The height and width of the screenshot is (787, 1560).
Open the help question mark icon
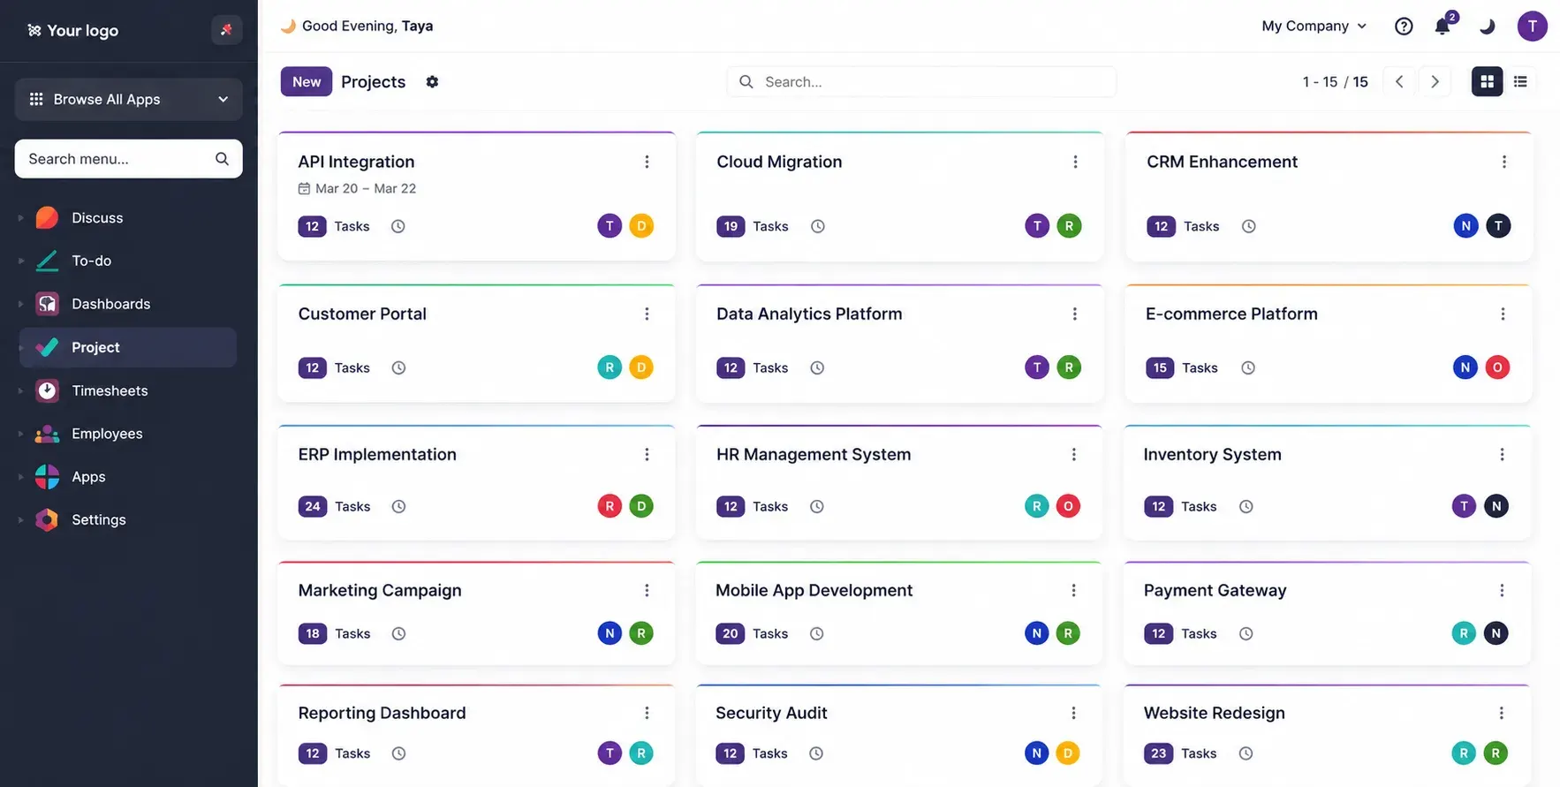(1403, 26)
